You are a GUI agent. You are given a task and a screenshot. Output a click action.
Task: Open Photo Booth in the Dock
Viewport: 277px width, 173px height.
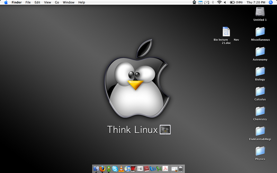pyautogui.click(x=134, y=169)
